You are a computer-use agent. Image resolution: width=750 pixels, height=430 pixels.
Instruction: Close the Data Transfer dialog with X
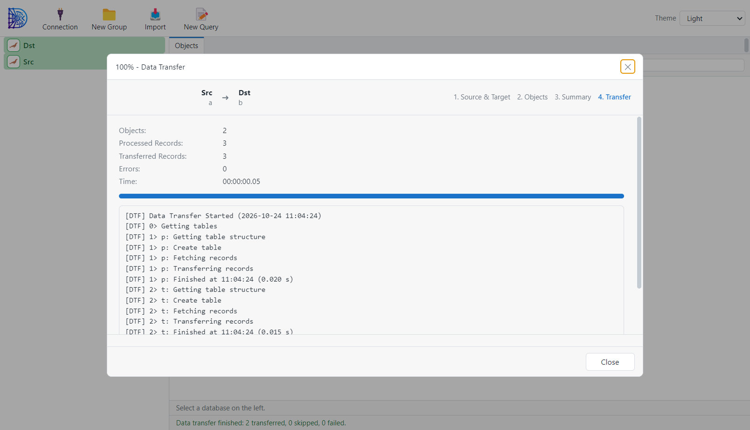tap(628, 67)
